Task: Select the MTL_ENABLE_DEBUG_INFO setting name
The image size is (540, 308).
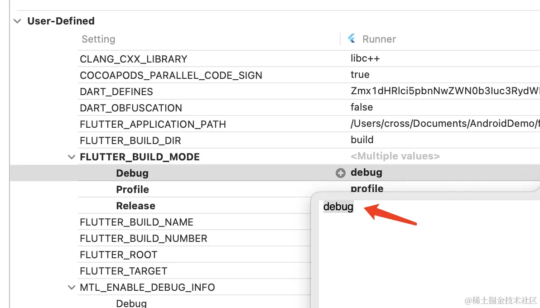Action: point(147,287)
